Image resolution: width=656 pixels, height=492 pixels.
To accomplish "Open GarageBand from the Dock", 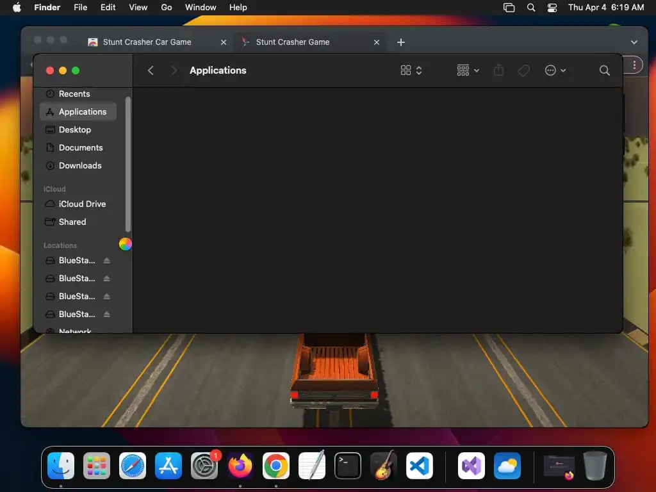I will pos(383,466).
